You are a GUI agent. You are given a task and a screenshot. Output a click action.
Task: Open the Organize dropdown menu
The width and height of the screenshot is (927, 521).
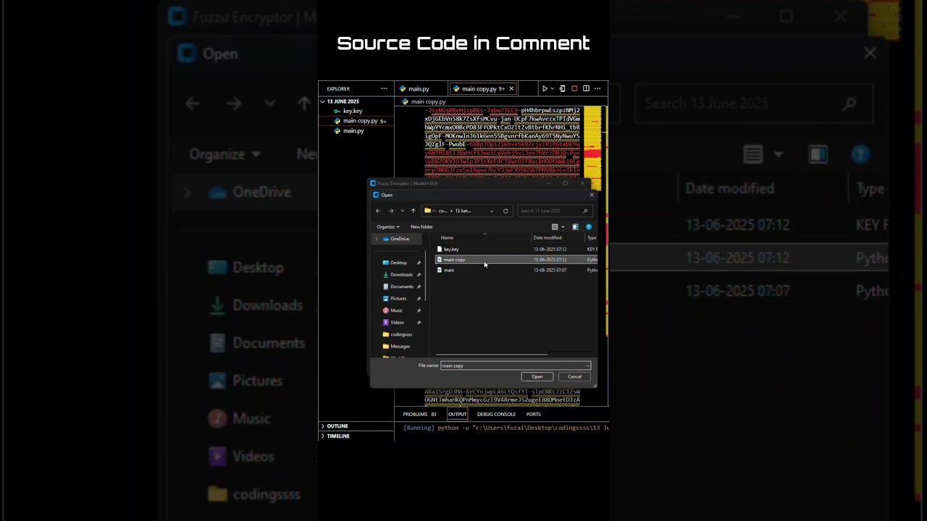click(x=387, y=227)
